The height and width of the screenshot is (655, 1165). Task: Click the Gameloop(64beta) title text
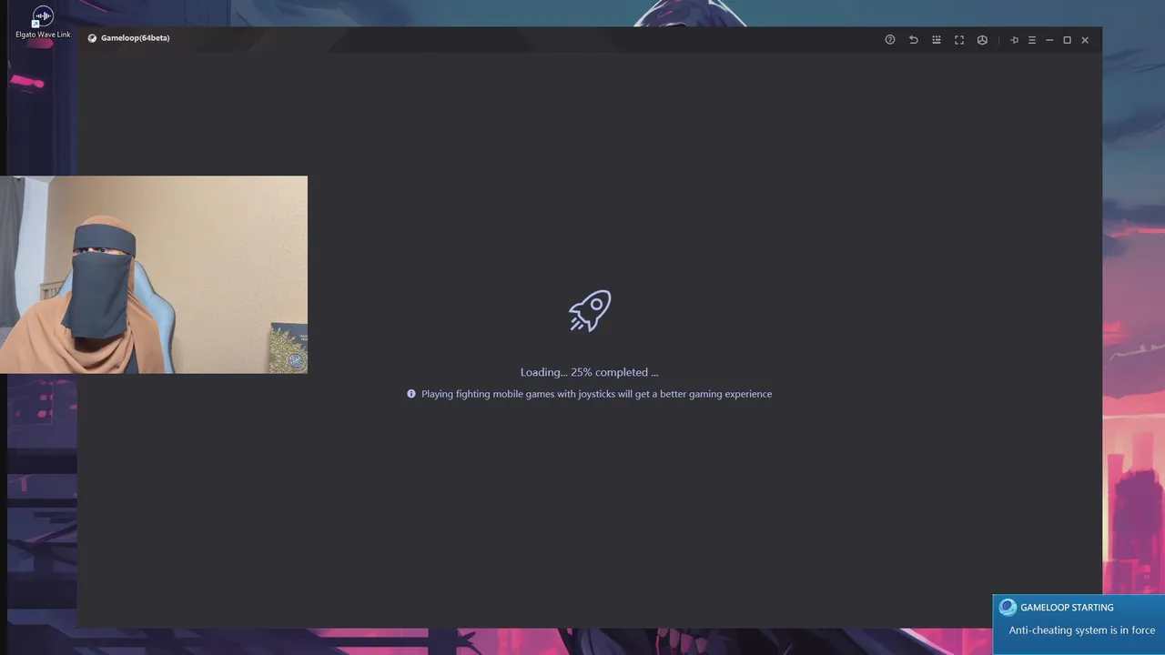[136, 38]
